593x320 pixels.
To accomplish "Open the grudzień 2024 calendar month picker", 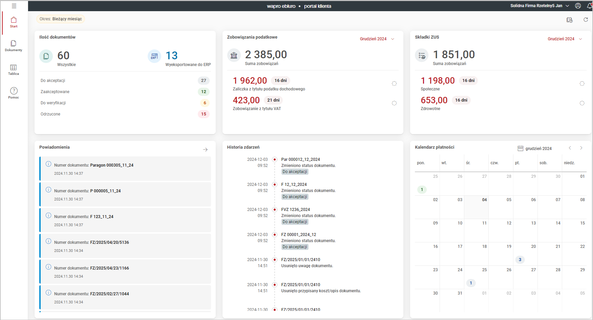I will point(535,148).
